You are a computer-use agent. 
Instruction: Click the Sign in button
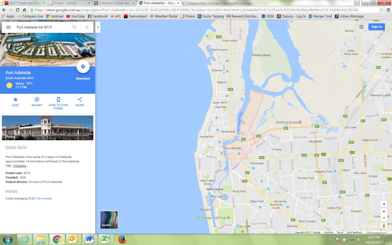click(x=376, y=27)
